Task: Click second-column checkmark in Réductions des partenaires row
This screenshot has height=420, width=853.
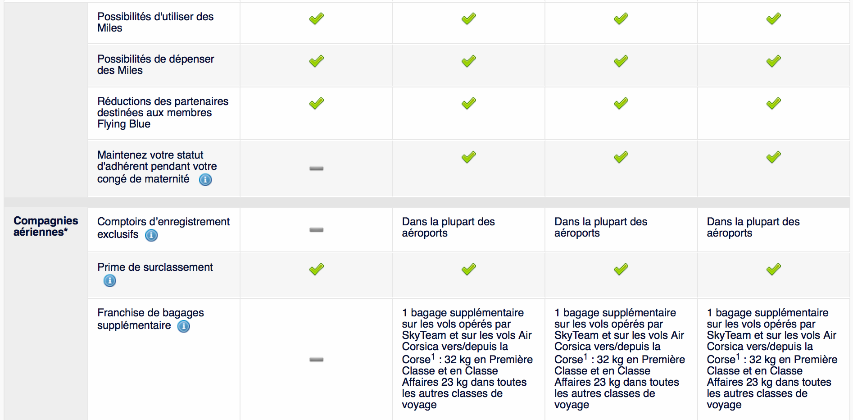Action: [469, 104]
